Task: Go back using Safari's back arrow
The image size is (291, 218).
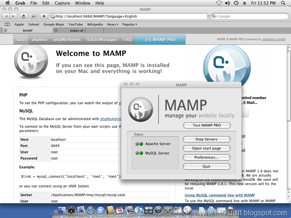Action: click(6, 16)
